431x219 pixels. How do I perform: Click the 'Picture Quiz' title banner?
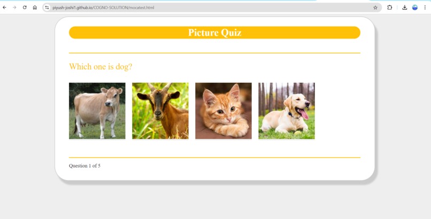[214, 33]
